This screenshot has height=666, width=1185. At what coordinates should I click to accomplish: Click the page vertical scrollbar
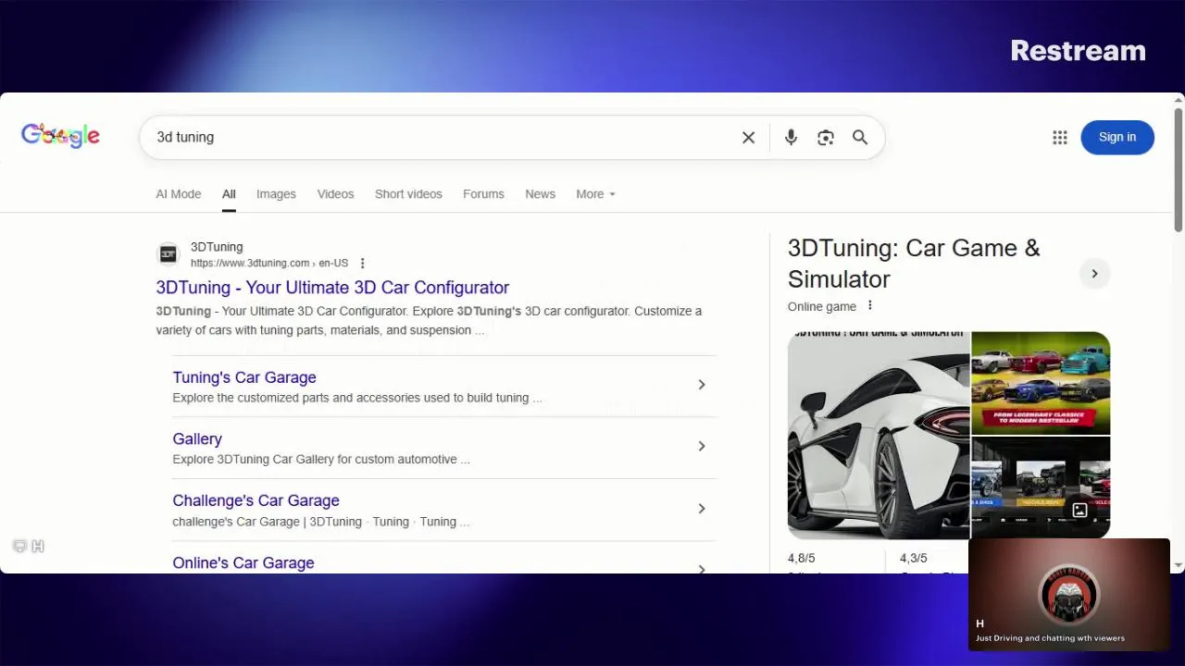pyautogui.click(x=1178, y=170)
